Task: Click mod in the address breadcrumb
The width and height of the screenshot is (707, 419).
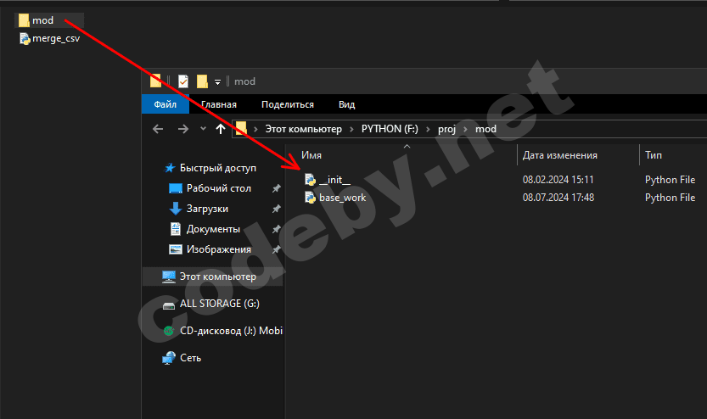Action: point(485,129)
